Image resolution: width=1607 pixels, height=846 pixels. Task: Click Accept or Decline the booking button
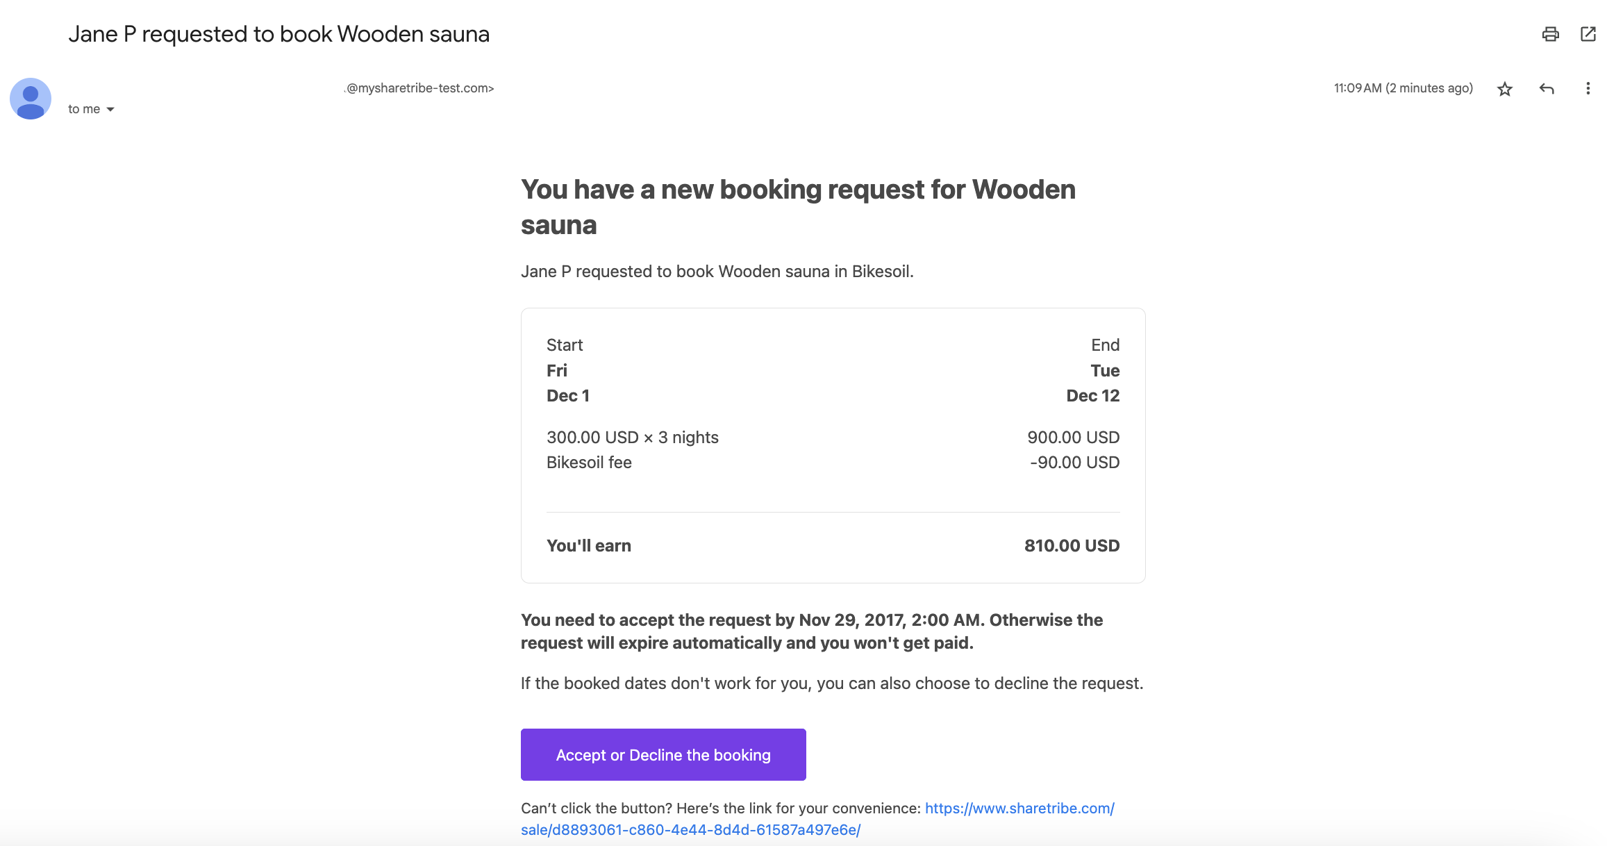click(663, 754)
